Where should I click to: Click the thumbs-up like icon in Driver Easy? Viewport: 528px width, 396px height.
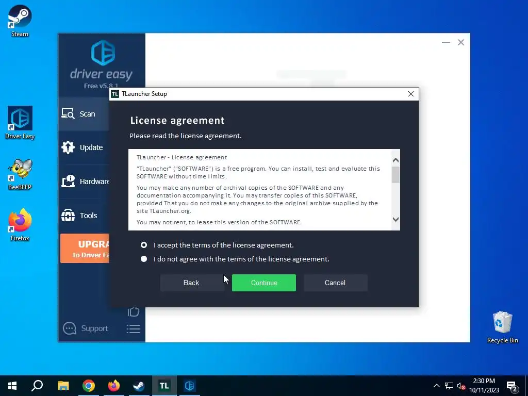click(134, 311)
